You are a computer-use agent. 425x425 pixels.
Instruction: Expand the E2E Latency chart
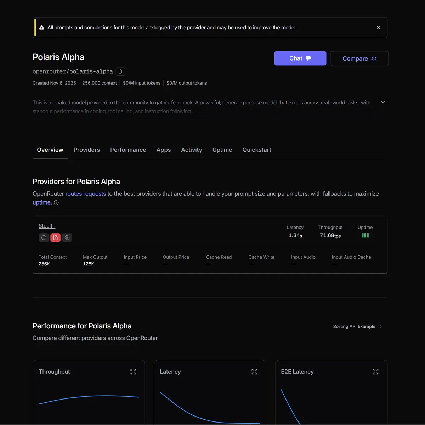(x=375, y=372)
